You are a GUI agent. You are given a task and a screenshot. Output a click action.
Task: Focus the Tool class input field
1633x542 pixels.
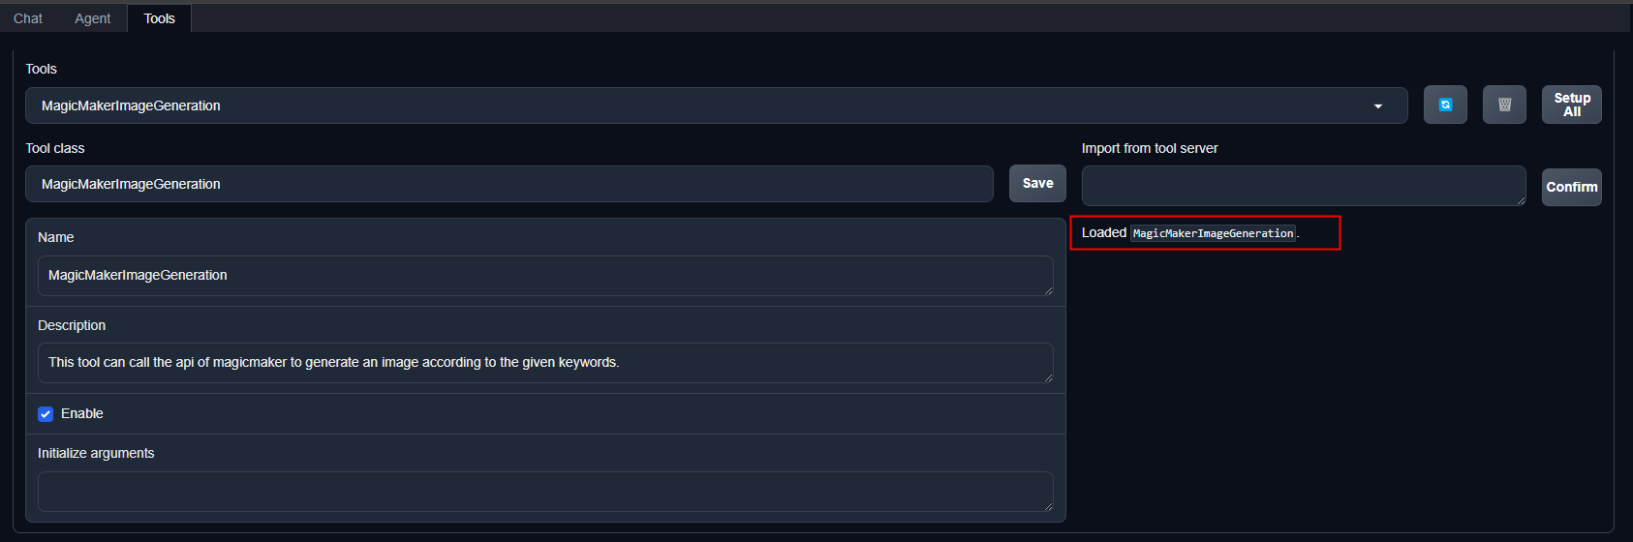click(x=509, y=184)
